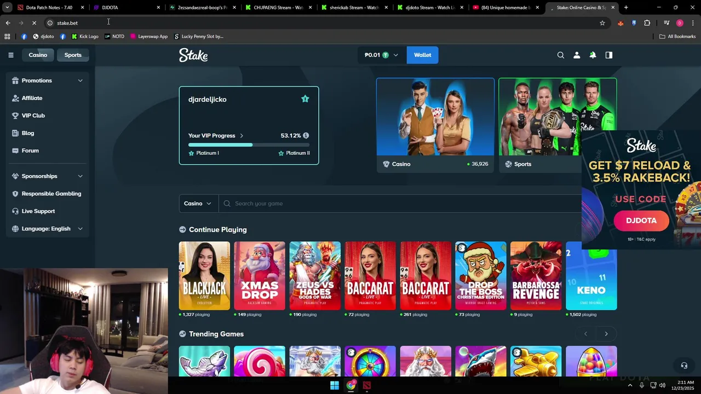Click VIP progress bar
Image resolution: width=701 pixels, height=394 pixels.
(249, 145)
